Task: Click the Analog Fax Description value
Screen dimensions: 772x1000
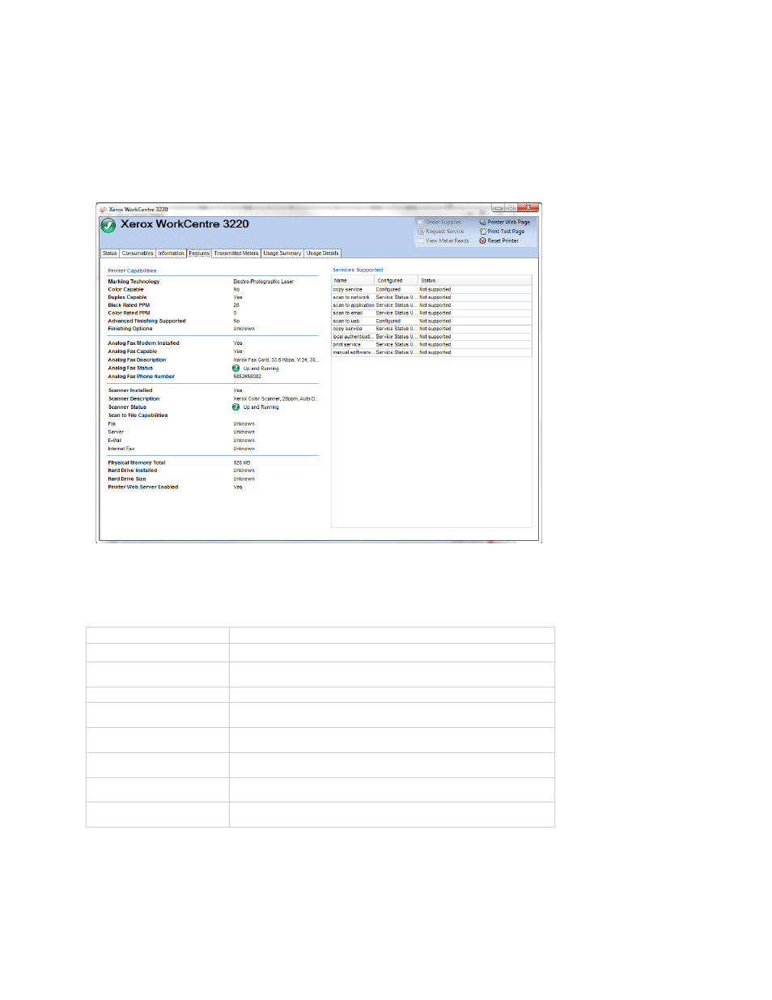Action: point(276,360)
